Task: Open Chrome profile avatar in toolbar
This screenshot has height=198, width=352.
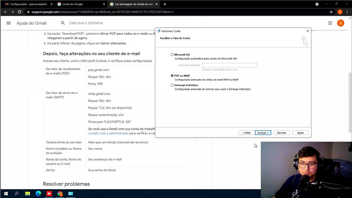Action: pyautogui.click(x=340, y=12)
